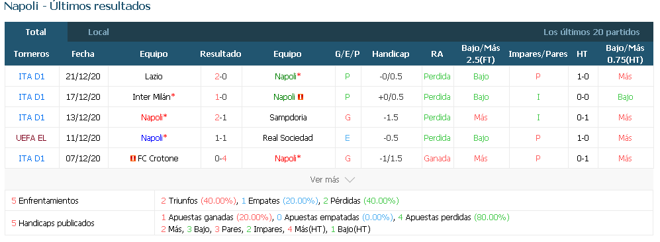The height and width of the screenshot is (242, 660).
Task: Click the chevron arrow beside Ver más
Action: 350,180
